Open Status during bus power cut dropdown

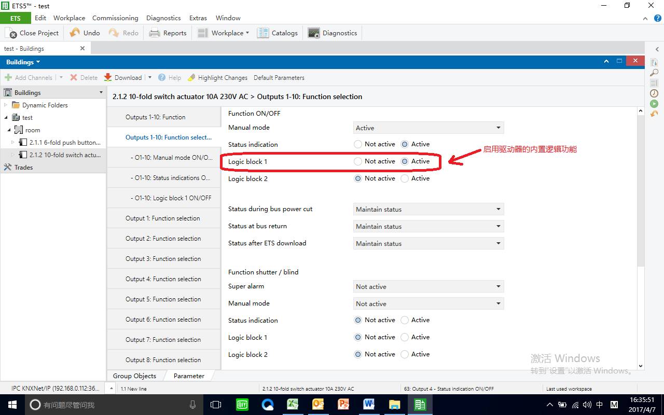tap(428, 209)
